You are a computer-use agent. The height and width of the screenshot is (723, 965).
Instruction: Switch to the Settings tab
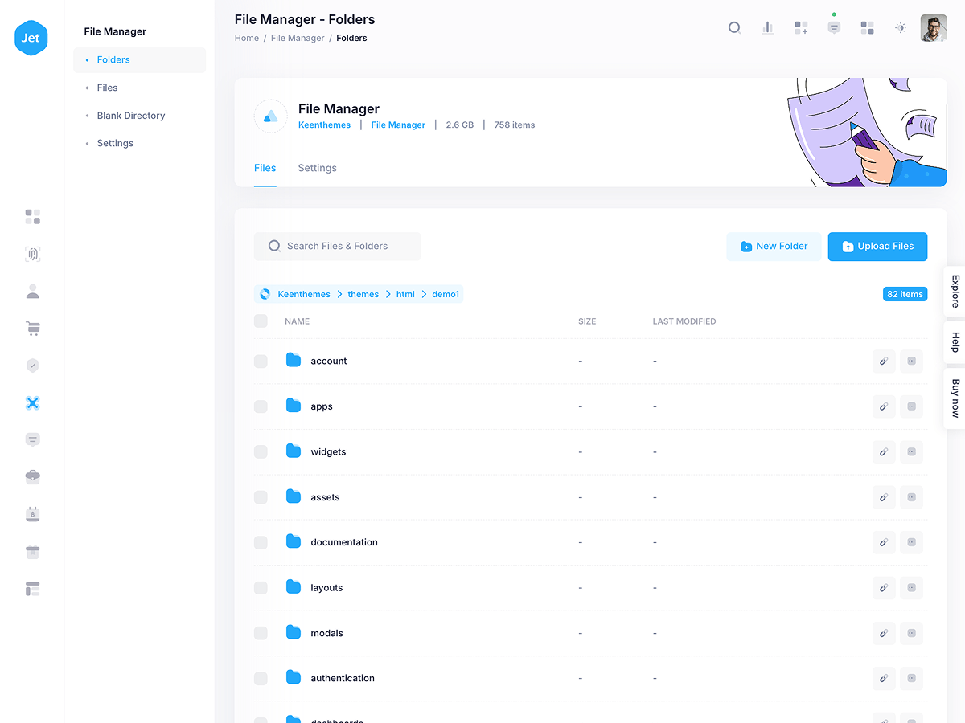click(x=317, y=168)
